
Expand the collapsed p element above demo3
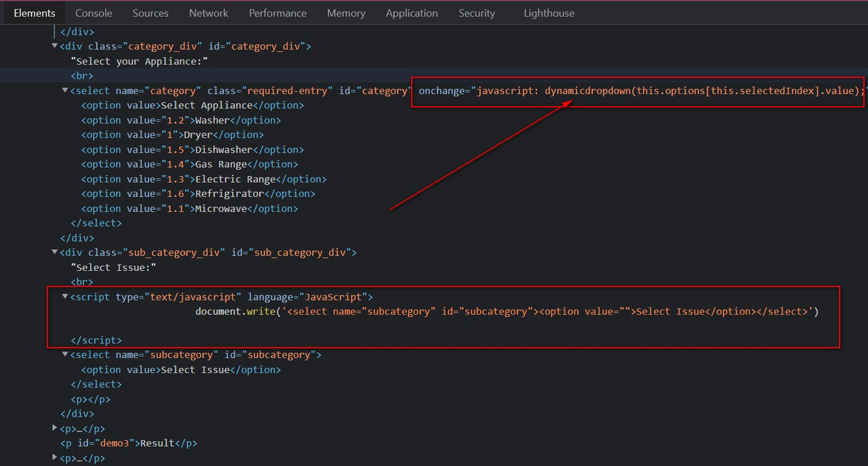[x=55, y=429]
